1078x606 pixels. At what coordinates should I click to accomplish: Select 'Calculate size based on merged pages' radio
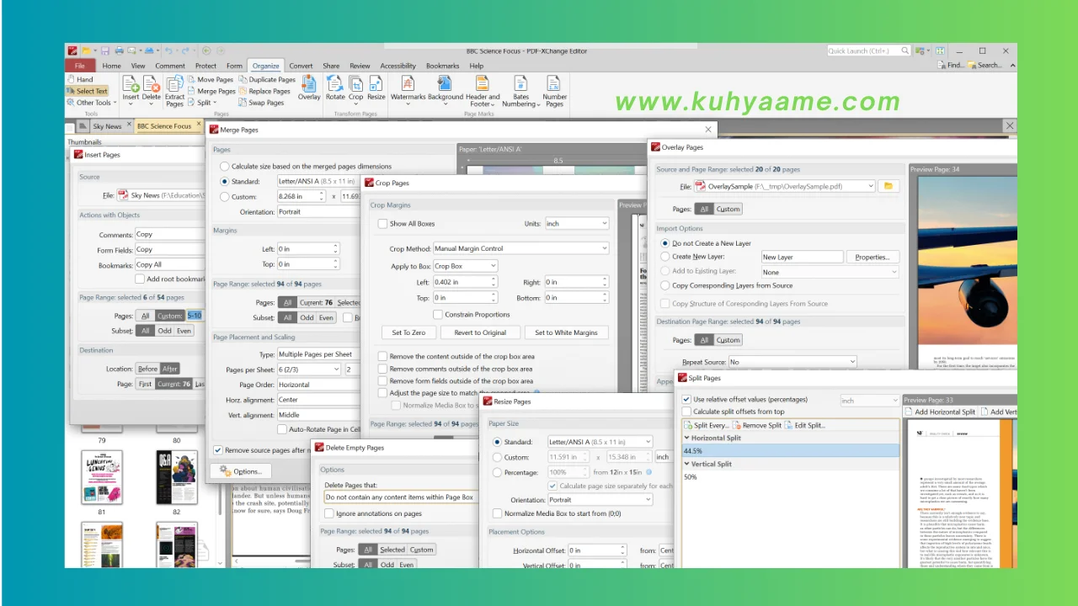(224, 167)
